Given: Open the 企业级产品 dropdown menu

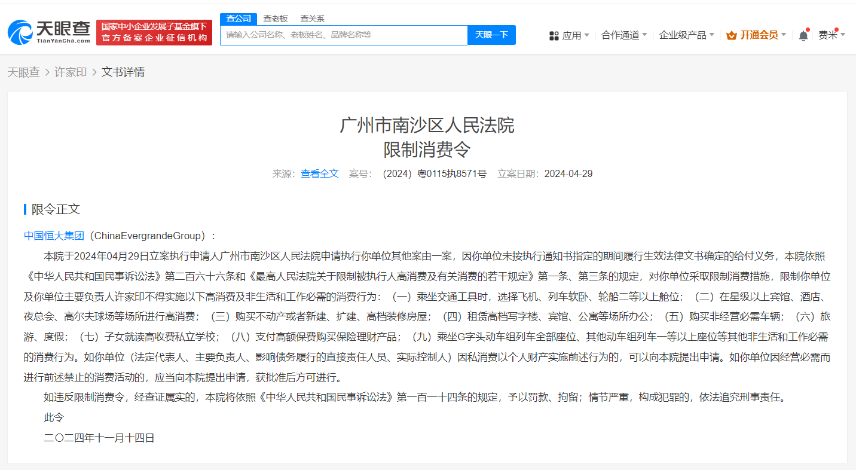Looking at the screenshot, I should pyautogui.click(x=686, y=35).
